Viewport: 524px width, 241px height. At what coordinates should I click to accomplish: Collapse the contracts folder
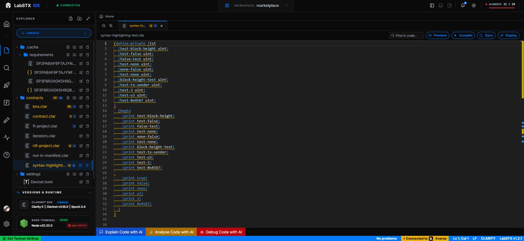pos(17,98)
